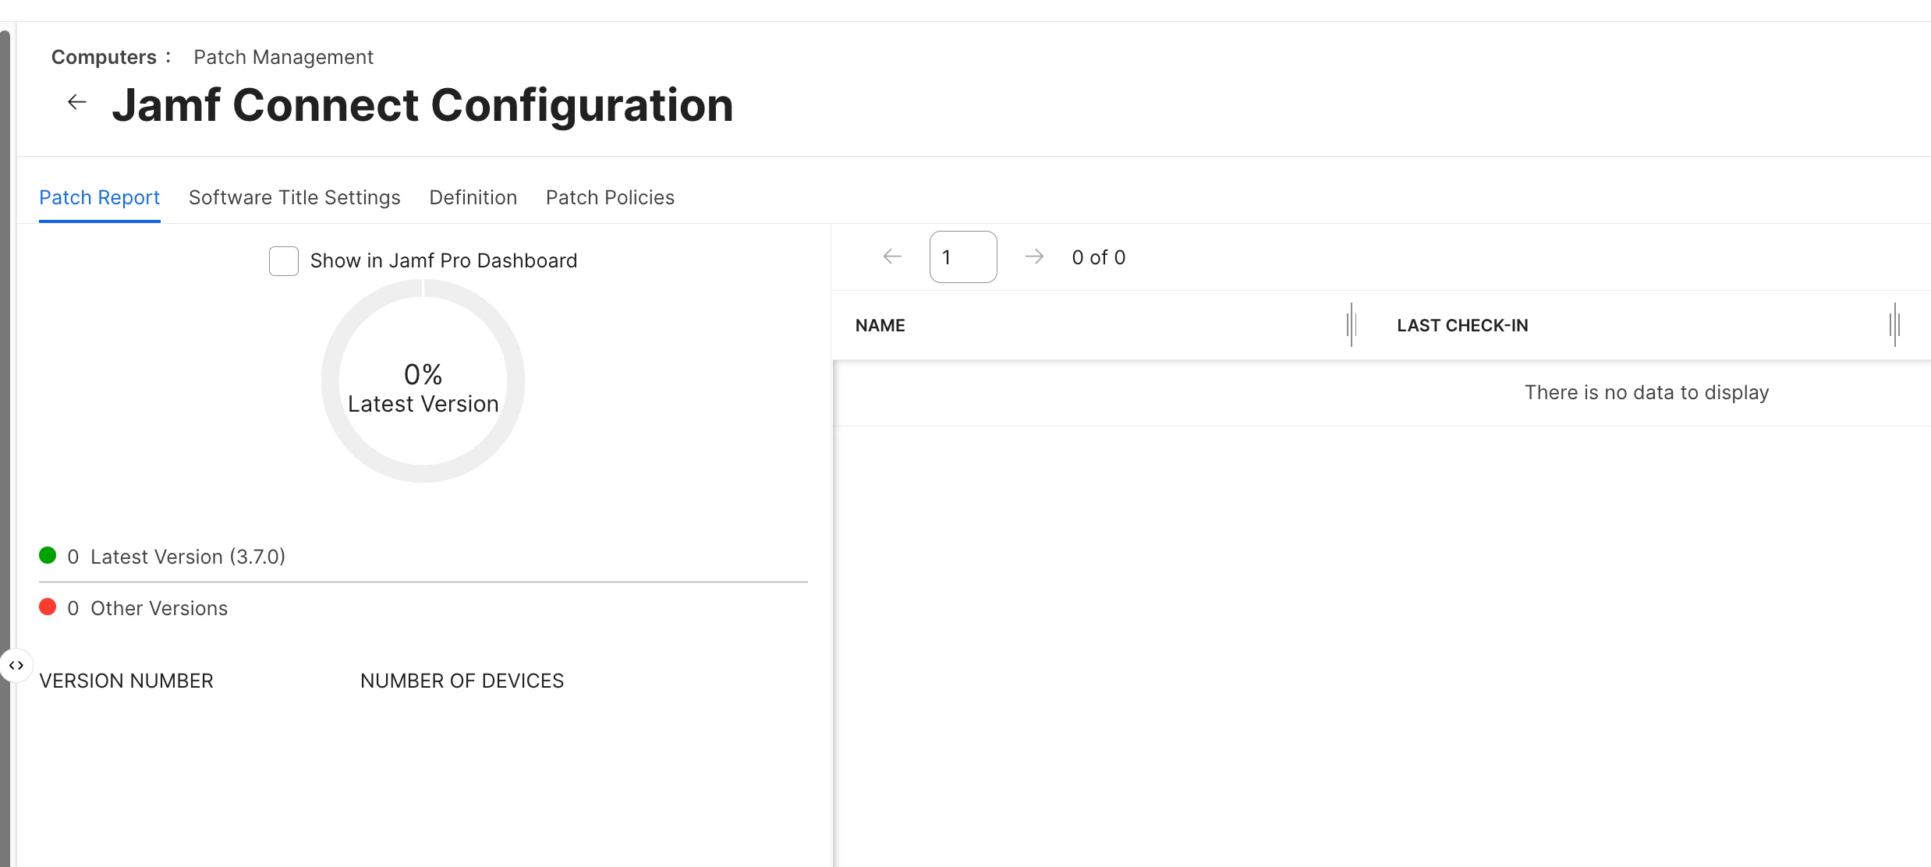Click the previous page arrow in pagination

pyautogui.click(x=892, y=257)
